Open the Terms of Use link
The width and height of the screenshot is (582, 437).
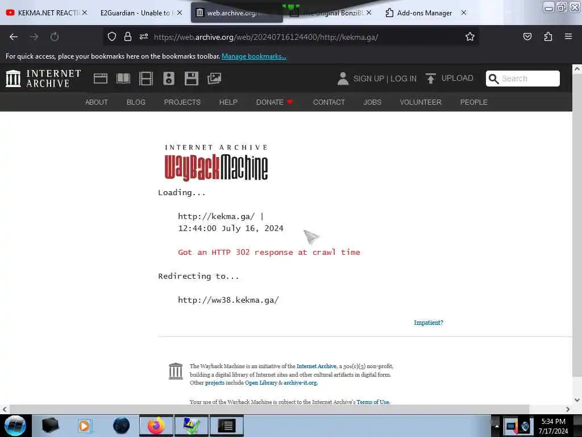click(x=373, y=402)
